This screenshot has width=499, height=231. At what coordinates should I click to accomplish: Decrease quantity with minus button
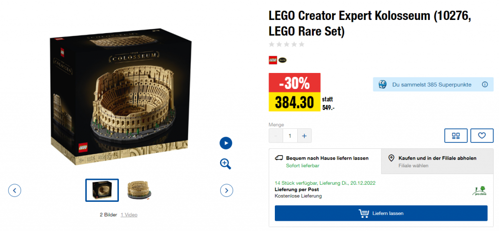(x=276, y=136)
